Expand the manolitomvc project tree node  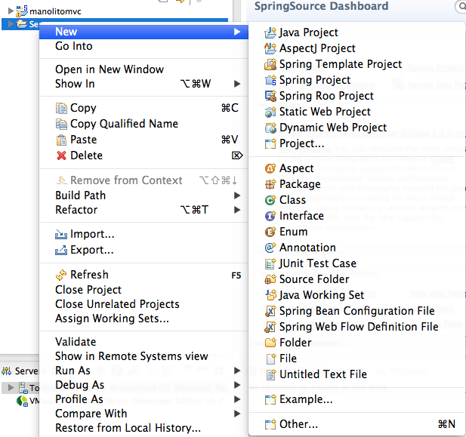[11, 11]
